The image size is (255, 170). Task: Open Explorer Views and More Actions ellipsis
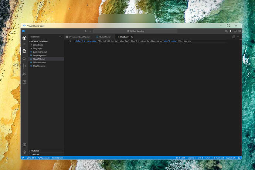(x=61, y=37)
